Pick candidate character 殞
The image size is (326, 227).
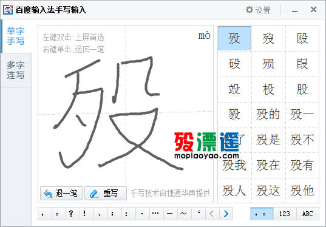click(268, 64)
